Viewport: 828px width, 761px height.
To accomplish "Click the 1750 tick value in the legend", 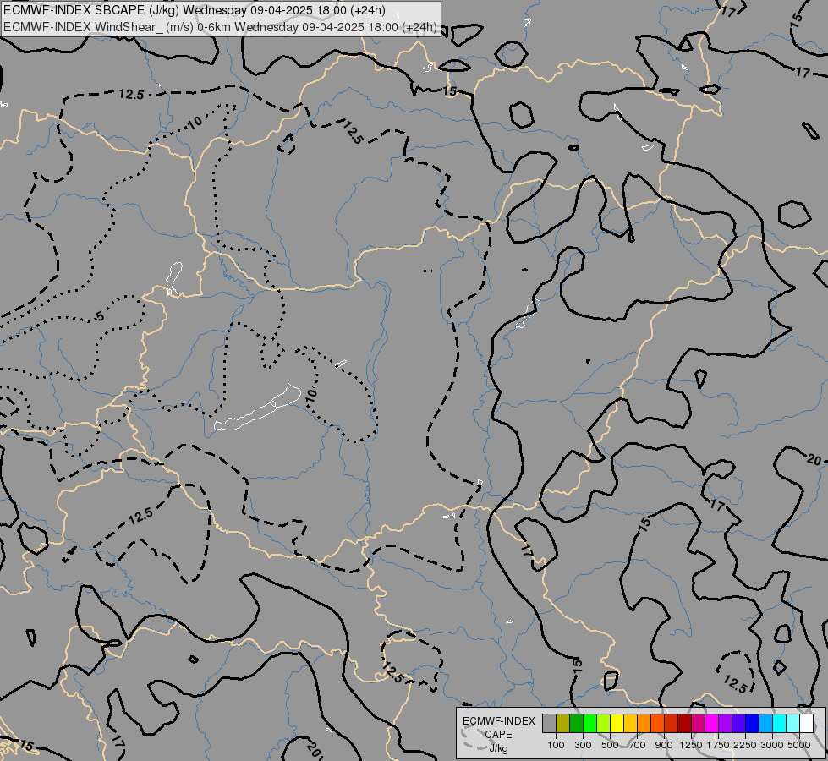I will 718,745.
